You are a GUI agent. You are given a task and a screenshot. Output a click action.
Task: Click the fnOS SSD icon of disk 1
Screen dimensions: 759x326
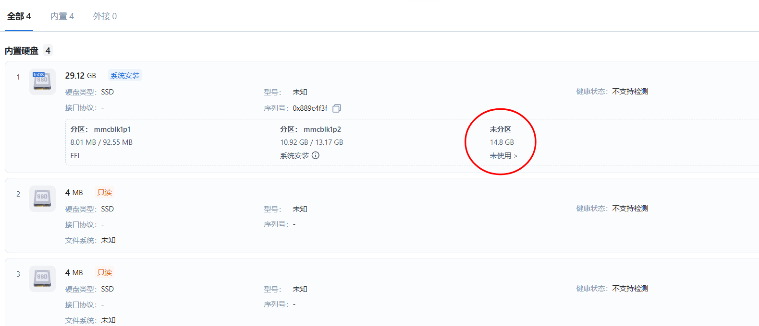tap(42, 81)
